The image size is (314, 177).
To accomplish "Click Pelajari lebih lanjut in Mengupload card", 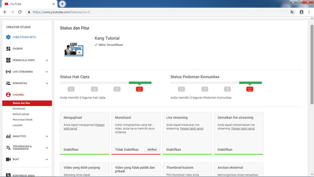I will tap(84, 127).
